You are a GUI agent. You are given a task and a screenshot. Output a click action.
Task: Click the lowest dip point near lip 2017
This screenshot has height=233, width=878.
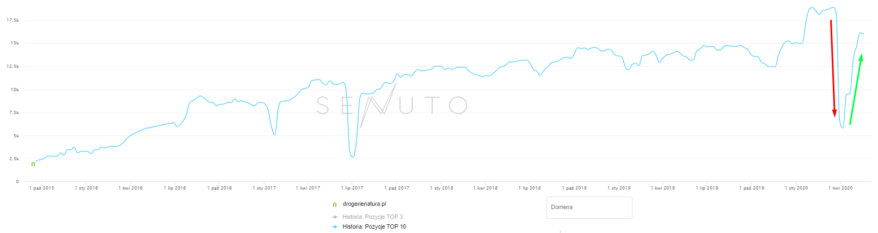353,157
